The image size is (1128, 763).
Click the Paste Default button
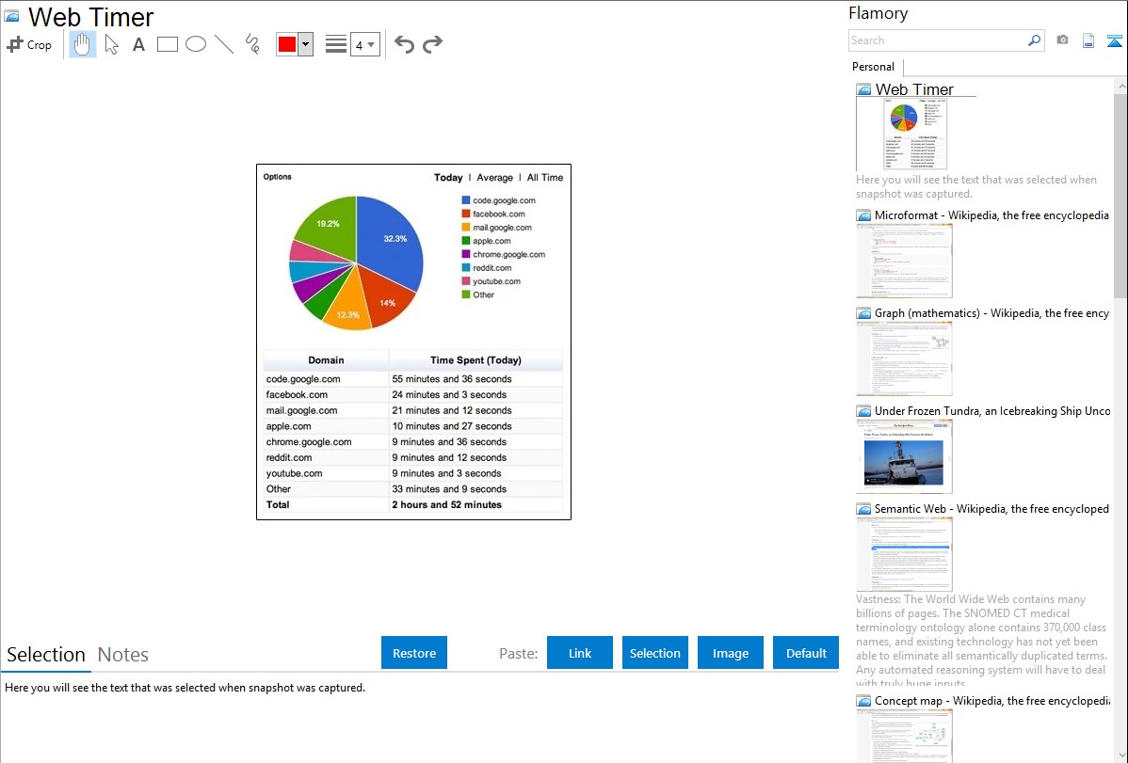click(806, 653)
